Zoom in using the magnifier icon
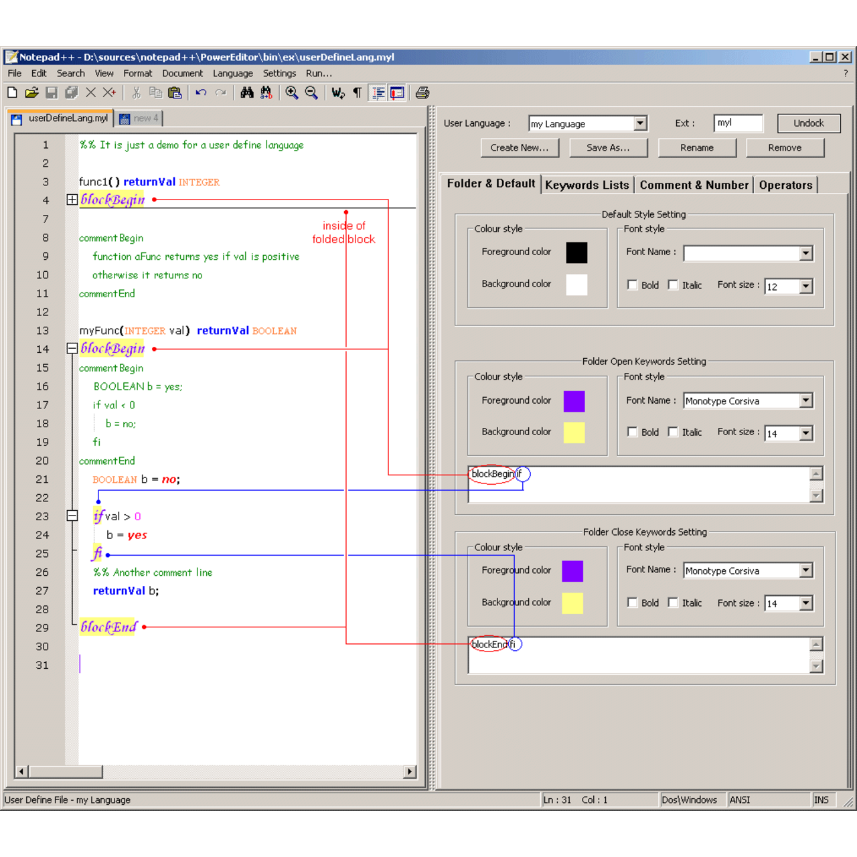This screenshot has height=857, width=857. pos(291,92)
